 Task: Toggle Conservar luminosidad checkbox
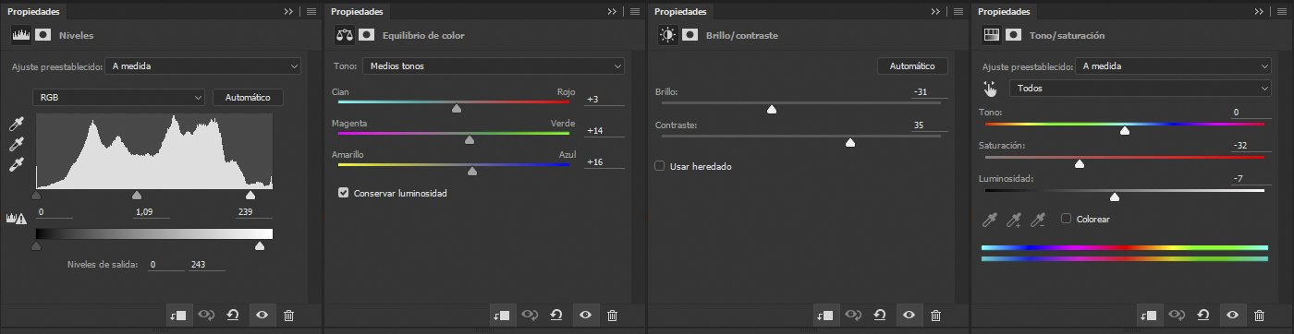(344, 193)
